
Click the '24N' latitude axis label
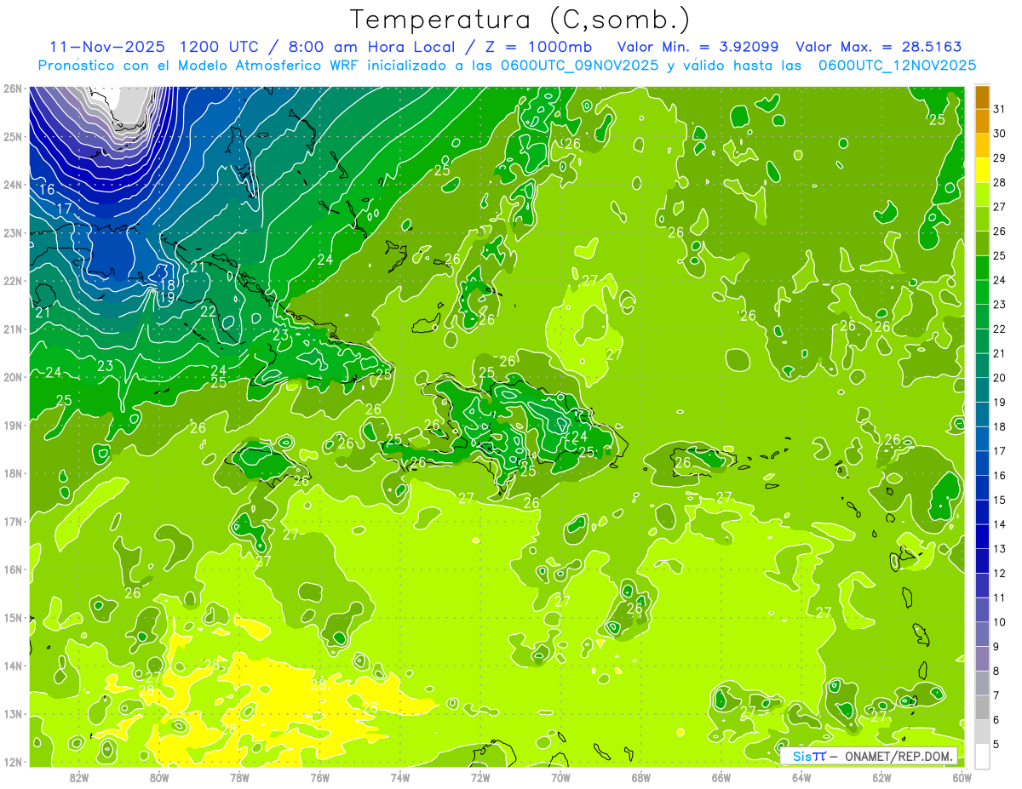[13, 185]
